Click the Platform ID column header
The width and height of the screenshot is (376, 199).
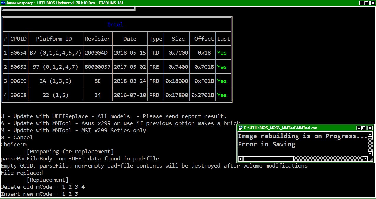[54, 39]
